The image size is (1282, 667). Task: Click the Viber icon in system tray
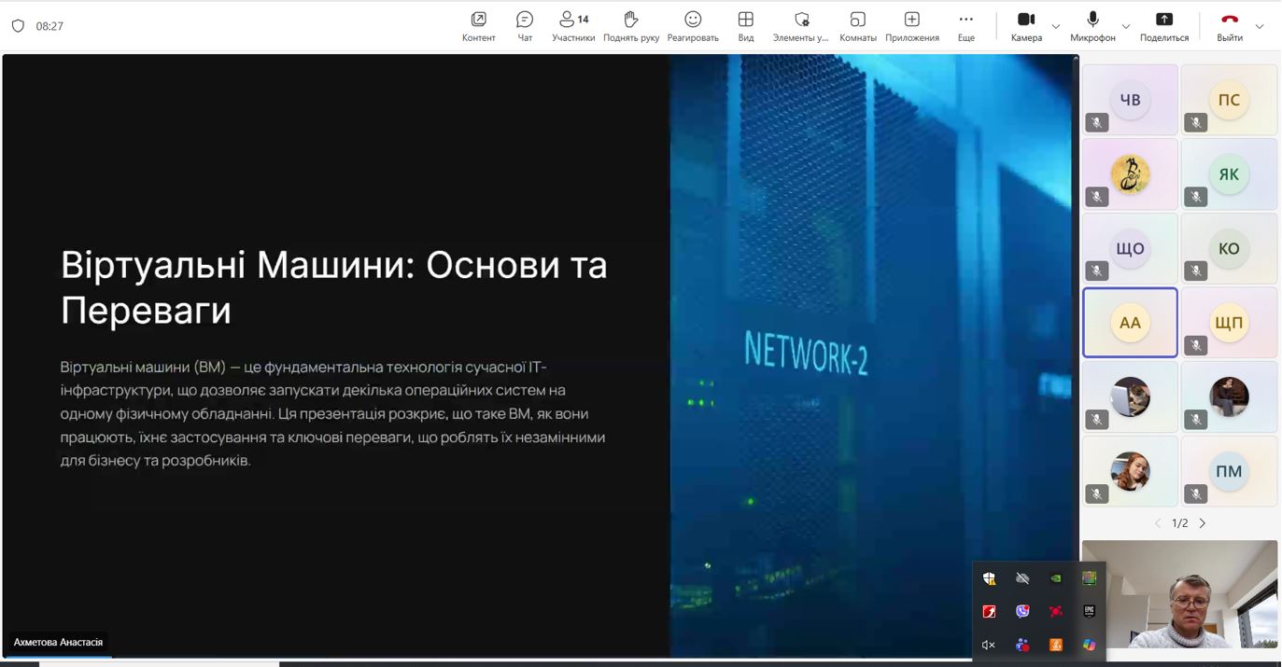point(1022,611)
